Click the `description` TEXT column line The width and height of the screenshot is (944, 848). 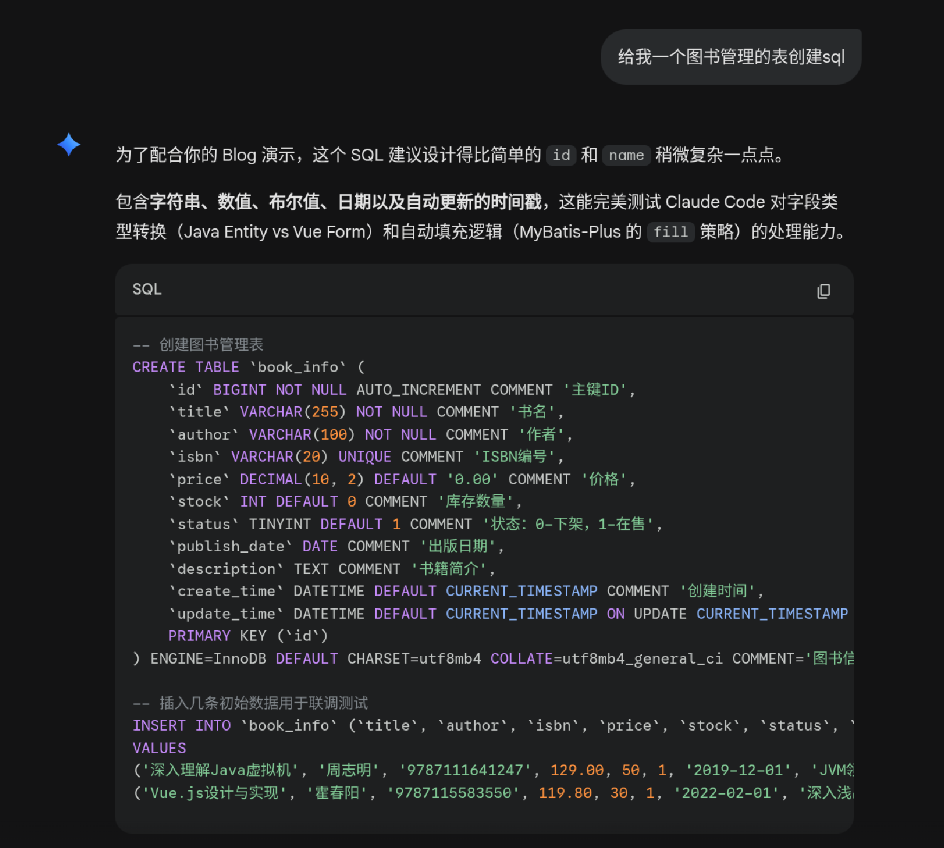coord(331,569)
